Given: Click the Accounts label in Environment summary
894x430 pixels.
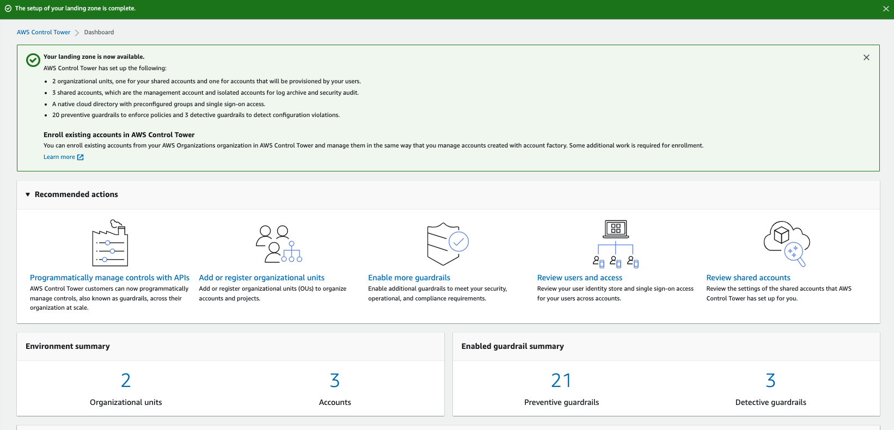Looking at the screenshot, I should click(x=335, y=402).
